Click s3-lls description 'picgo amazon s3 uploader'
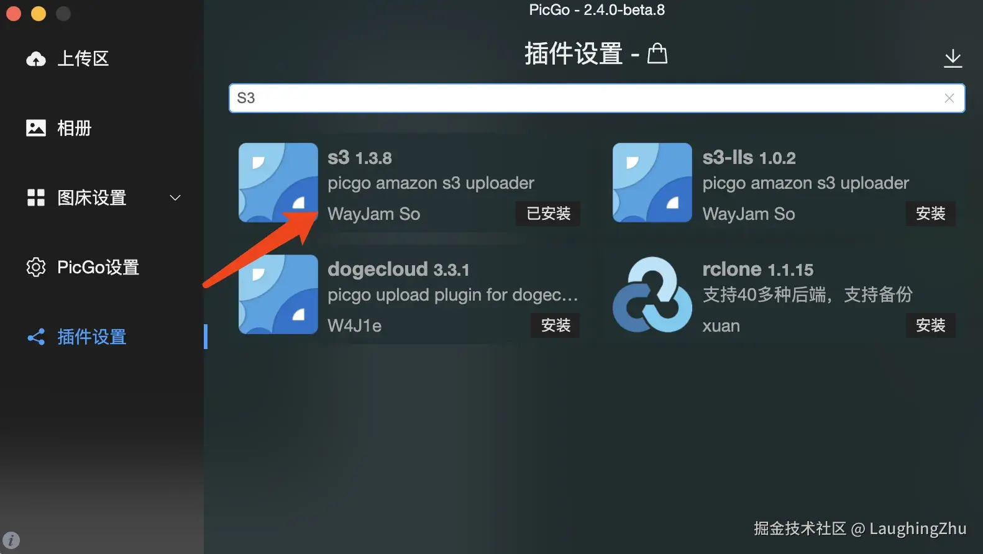 pos(805,183)
